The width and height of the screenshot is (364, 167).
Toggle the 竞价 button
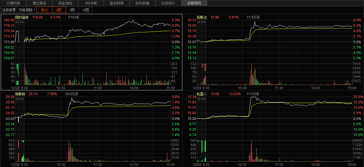coord(45,10)
